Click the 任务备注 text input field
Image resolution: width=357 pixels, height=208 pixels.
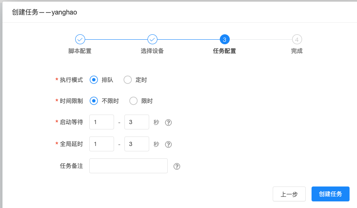click(128, 166)
